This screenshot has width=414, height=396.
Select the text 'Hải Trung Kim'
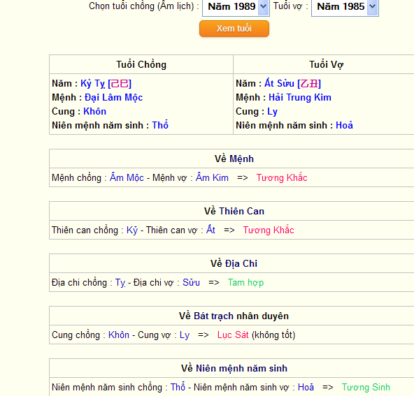tap(300, 97)
